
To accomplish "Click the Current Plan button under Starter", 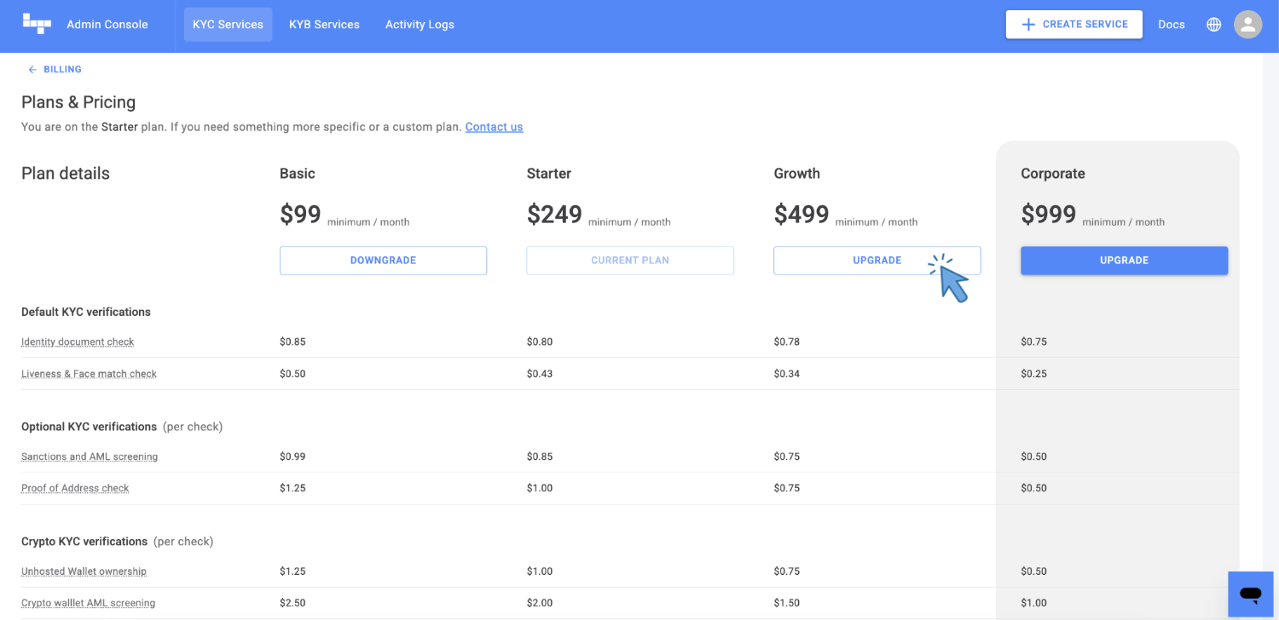I will pos(629,261).
